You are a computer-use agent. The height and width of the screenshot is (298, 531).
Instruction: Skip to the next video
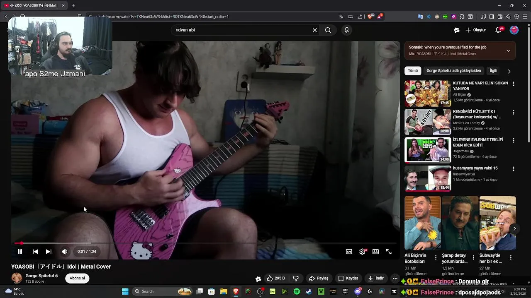[49, 252]
